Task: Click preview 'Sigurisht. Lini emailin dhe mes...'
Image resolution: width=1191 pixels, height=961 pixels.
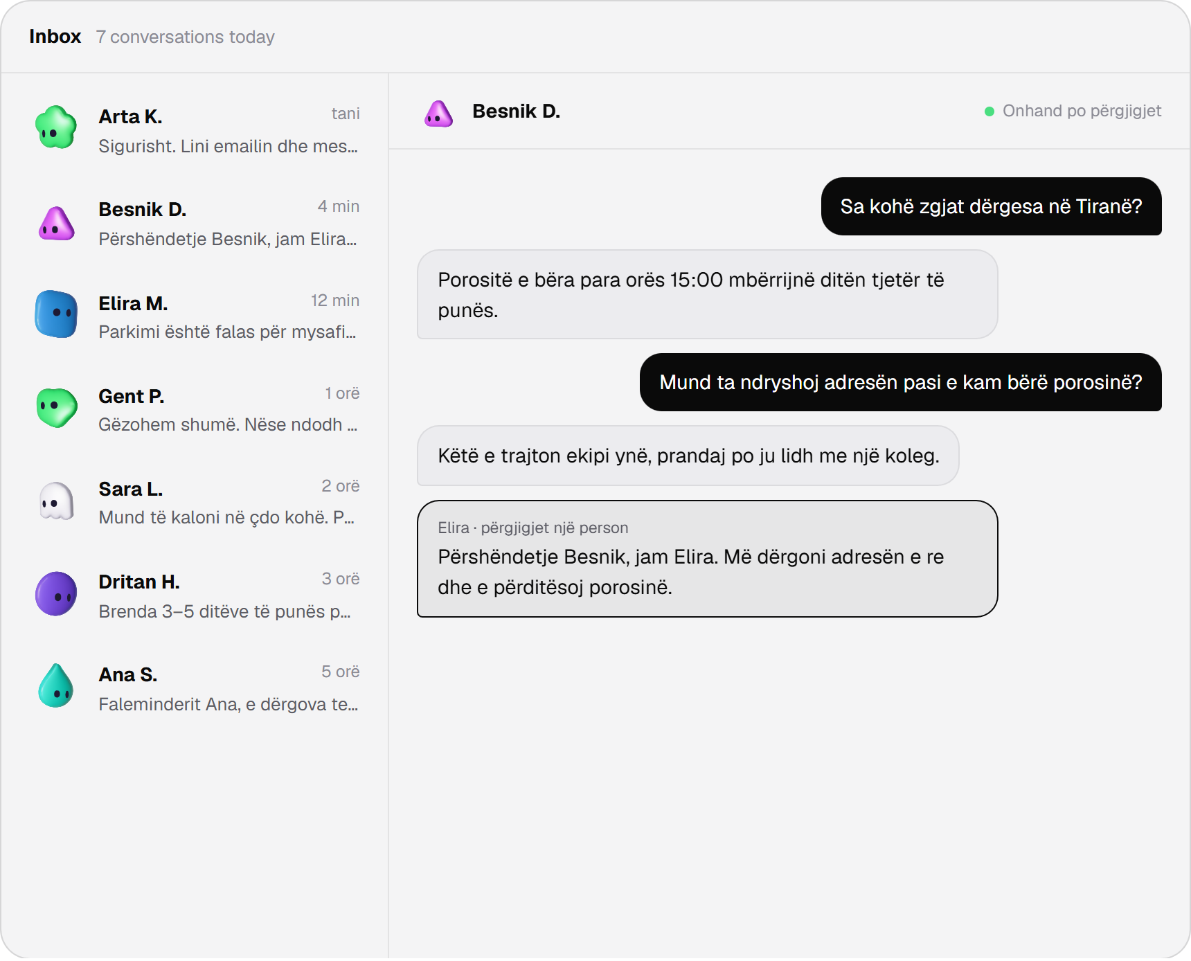Action: coord(229,146)
